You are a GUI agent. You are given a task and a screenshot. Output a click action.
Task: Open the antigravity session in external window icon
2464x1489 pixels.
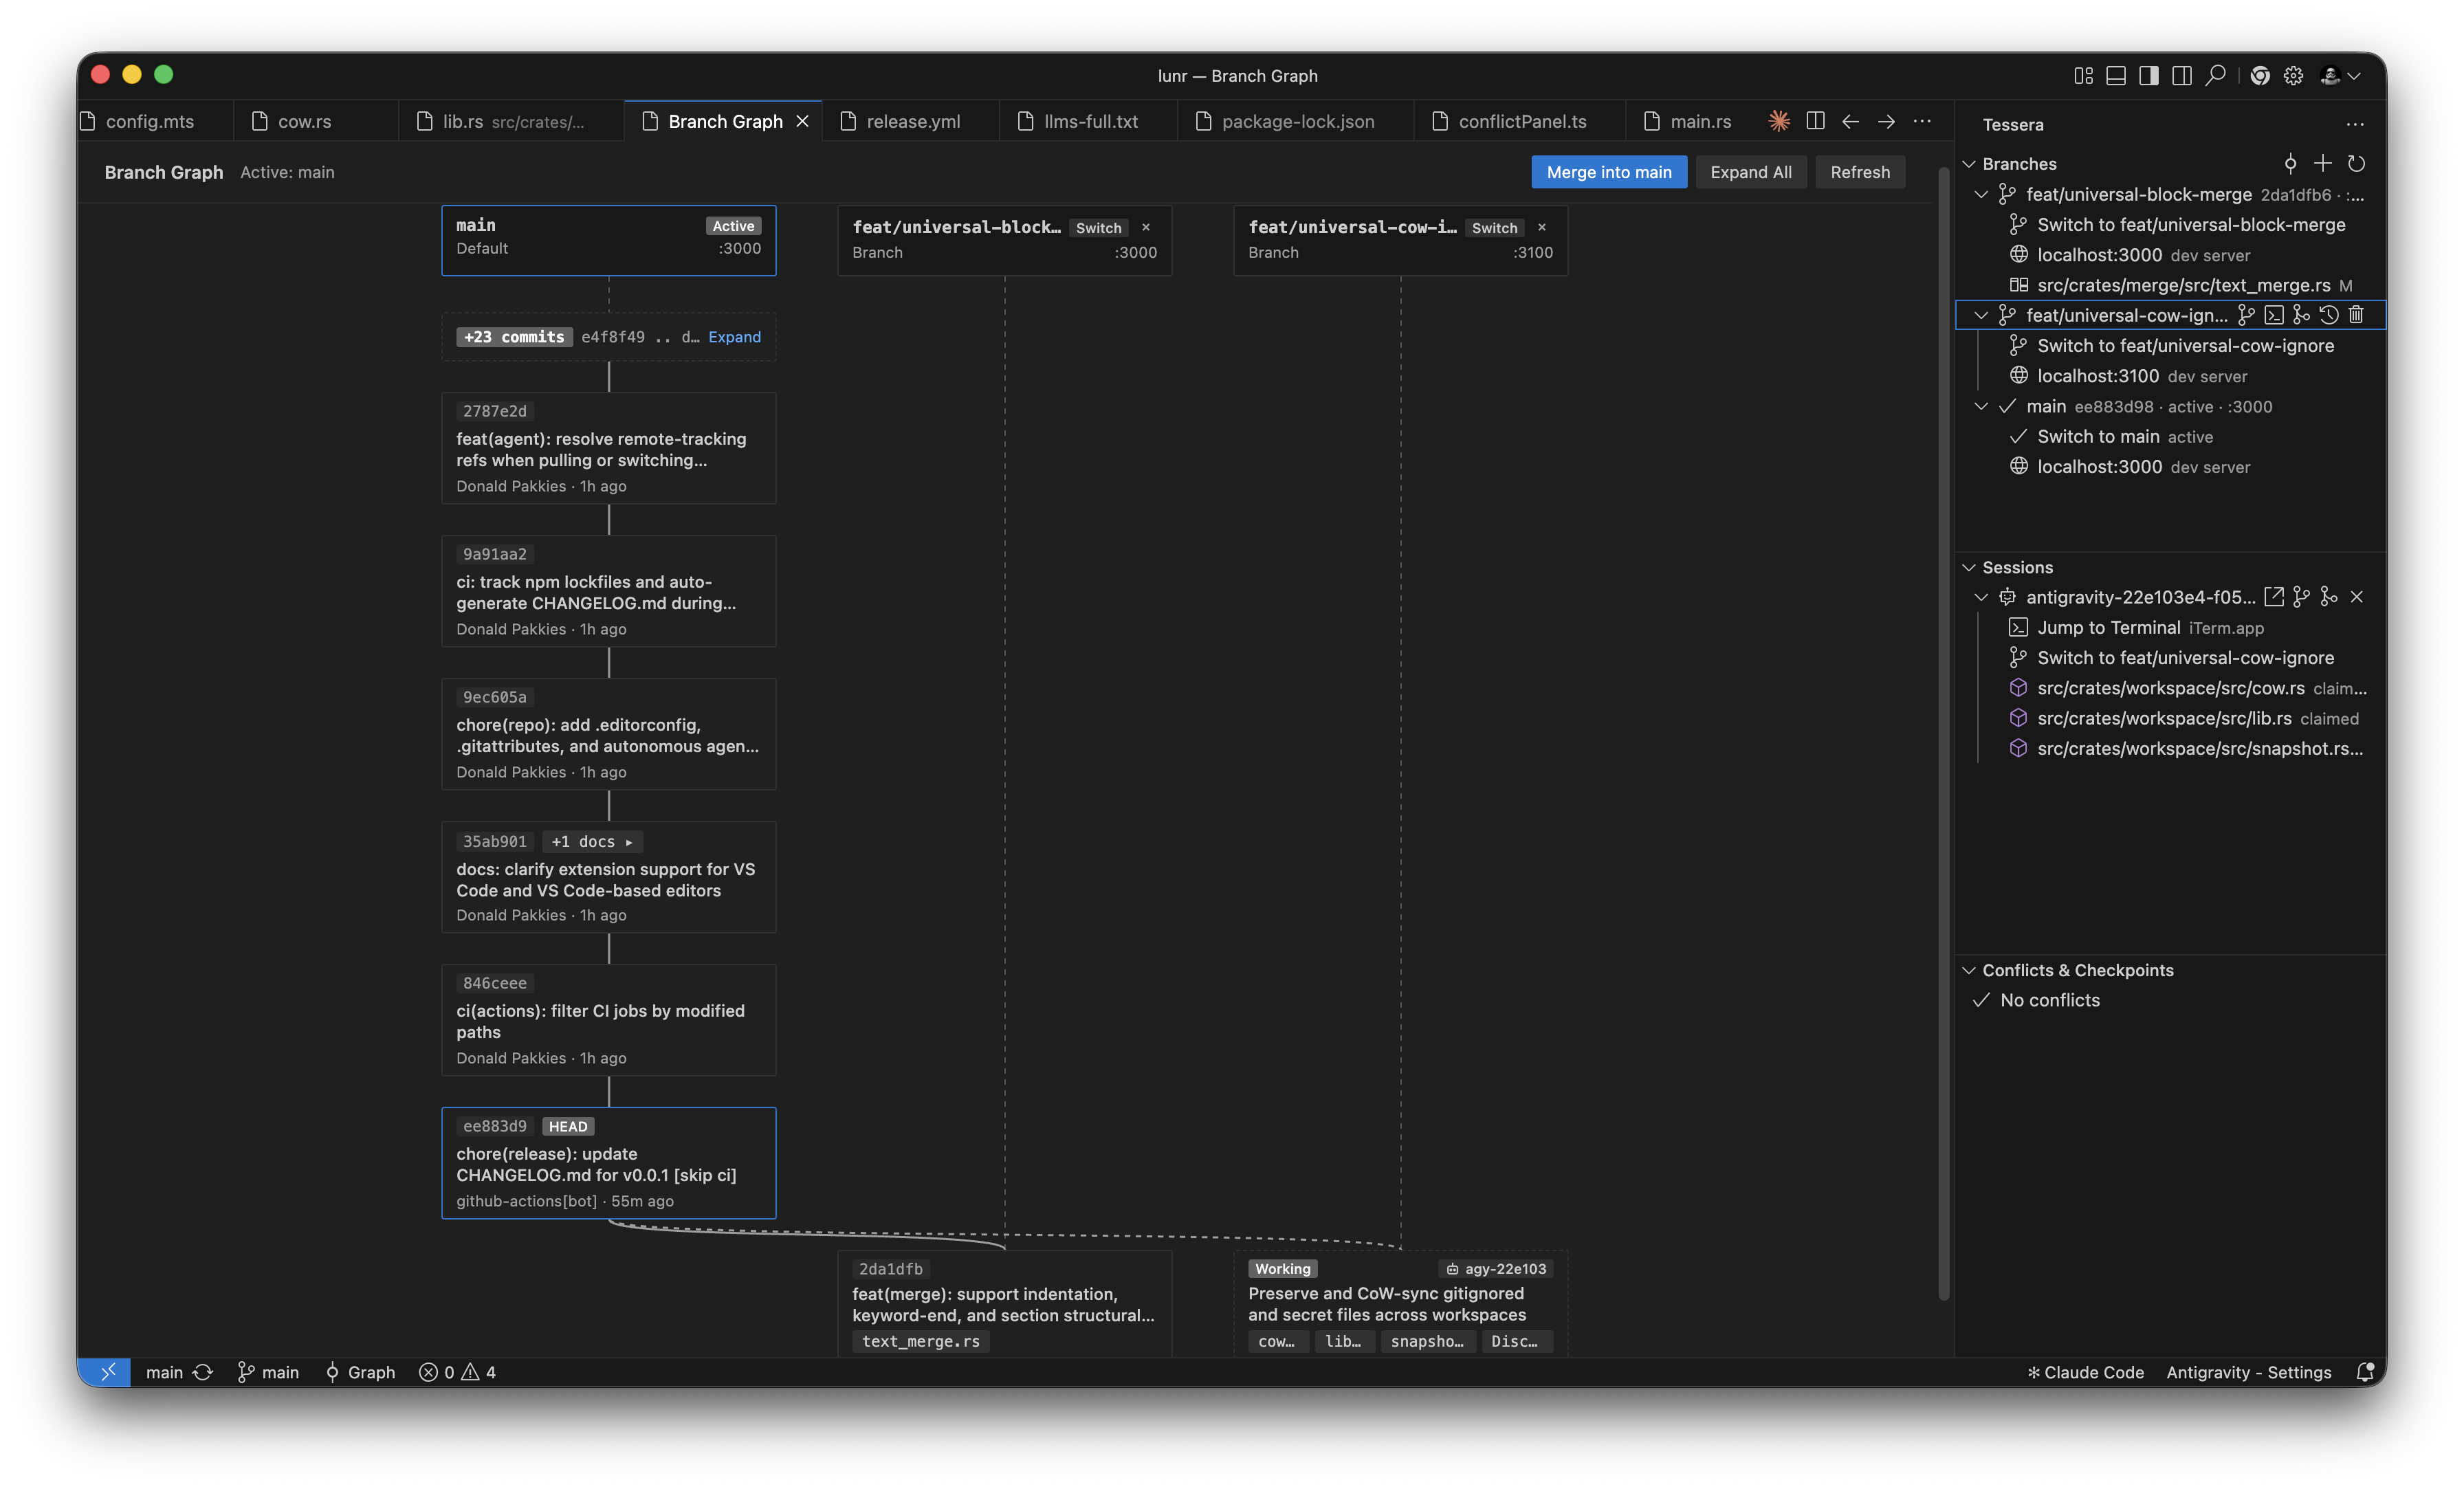[2274, 597]
